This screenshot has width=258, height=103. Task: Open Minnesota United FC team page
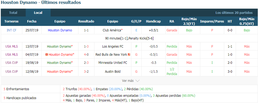(113, 63)
